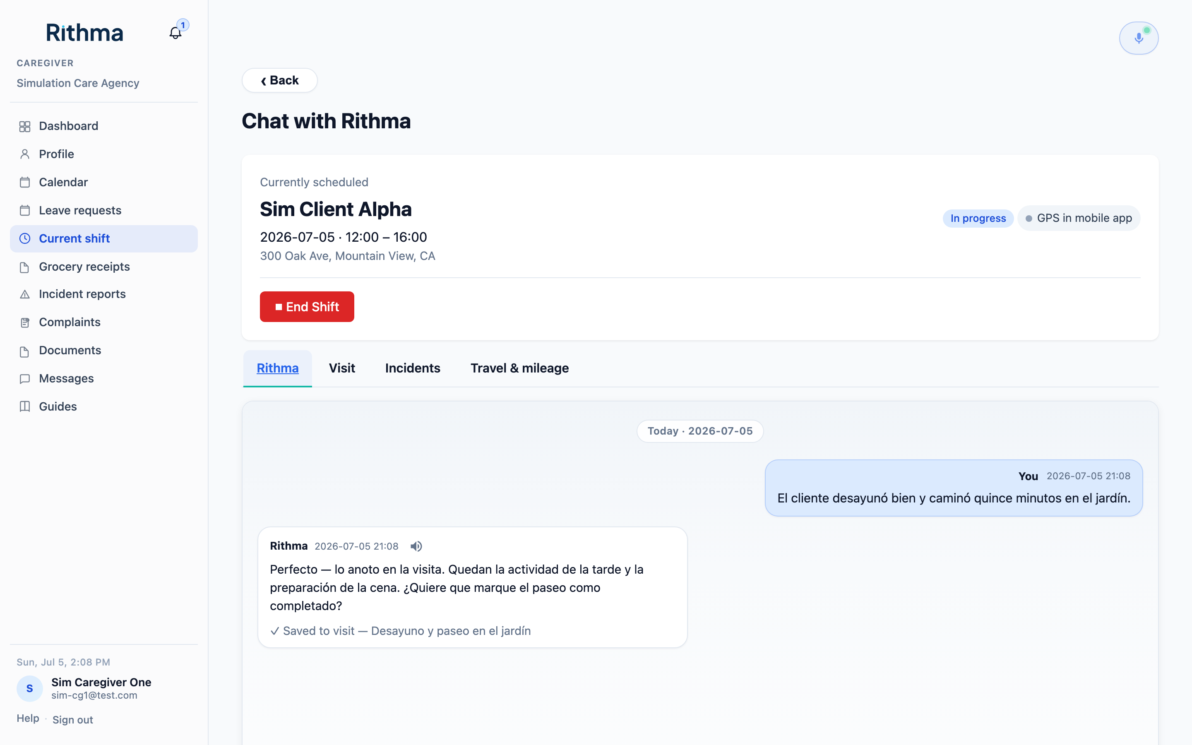
Task: Click the Complaints clipboard icon
Action: (x=25, y=323)
